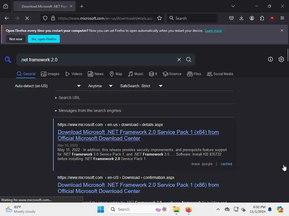289x216 pixels.
Task: Switch to the Music tab
Action: point(136,74)
